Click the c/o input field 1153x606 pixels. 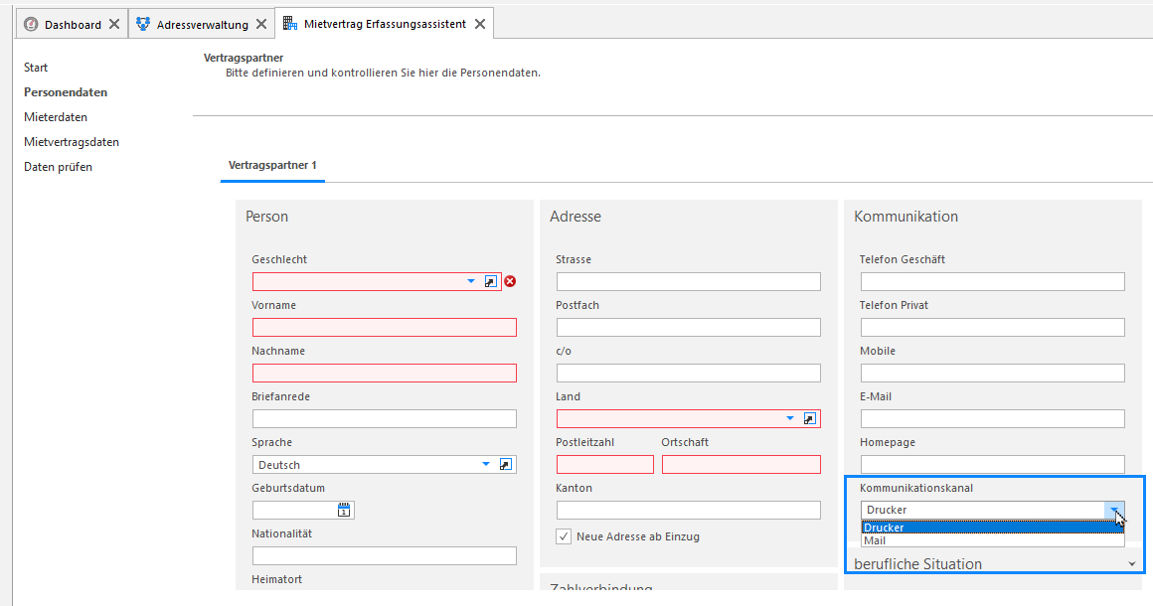(688, 373)
